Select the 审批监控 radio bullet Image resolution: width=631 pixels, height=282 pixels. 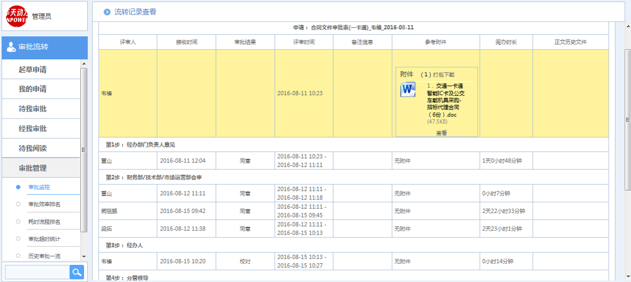(x=18, y=187)
